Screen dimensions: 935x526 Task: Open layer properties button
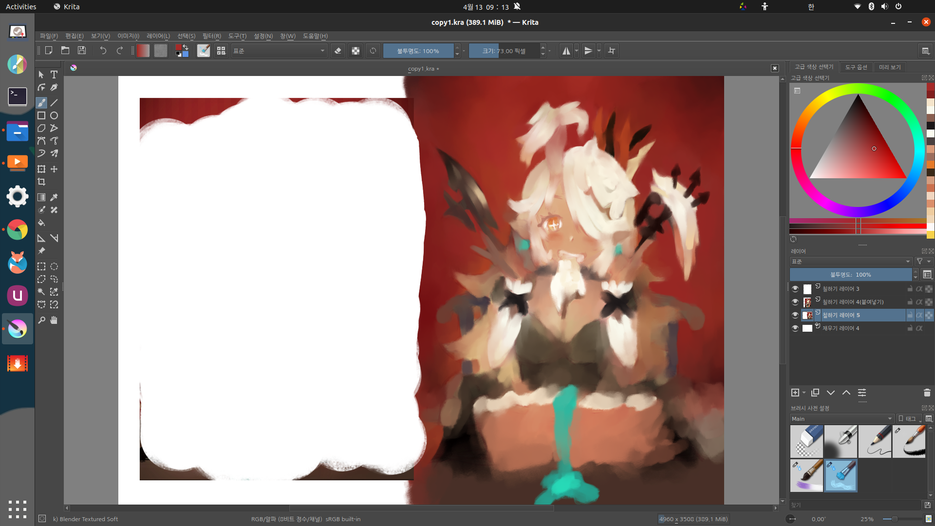[x=862, y=393]
